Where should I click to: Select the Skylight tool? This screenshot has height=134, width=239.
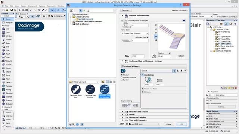point(7,61)
